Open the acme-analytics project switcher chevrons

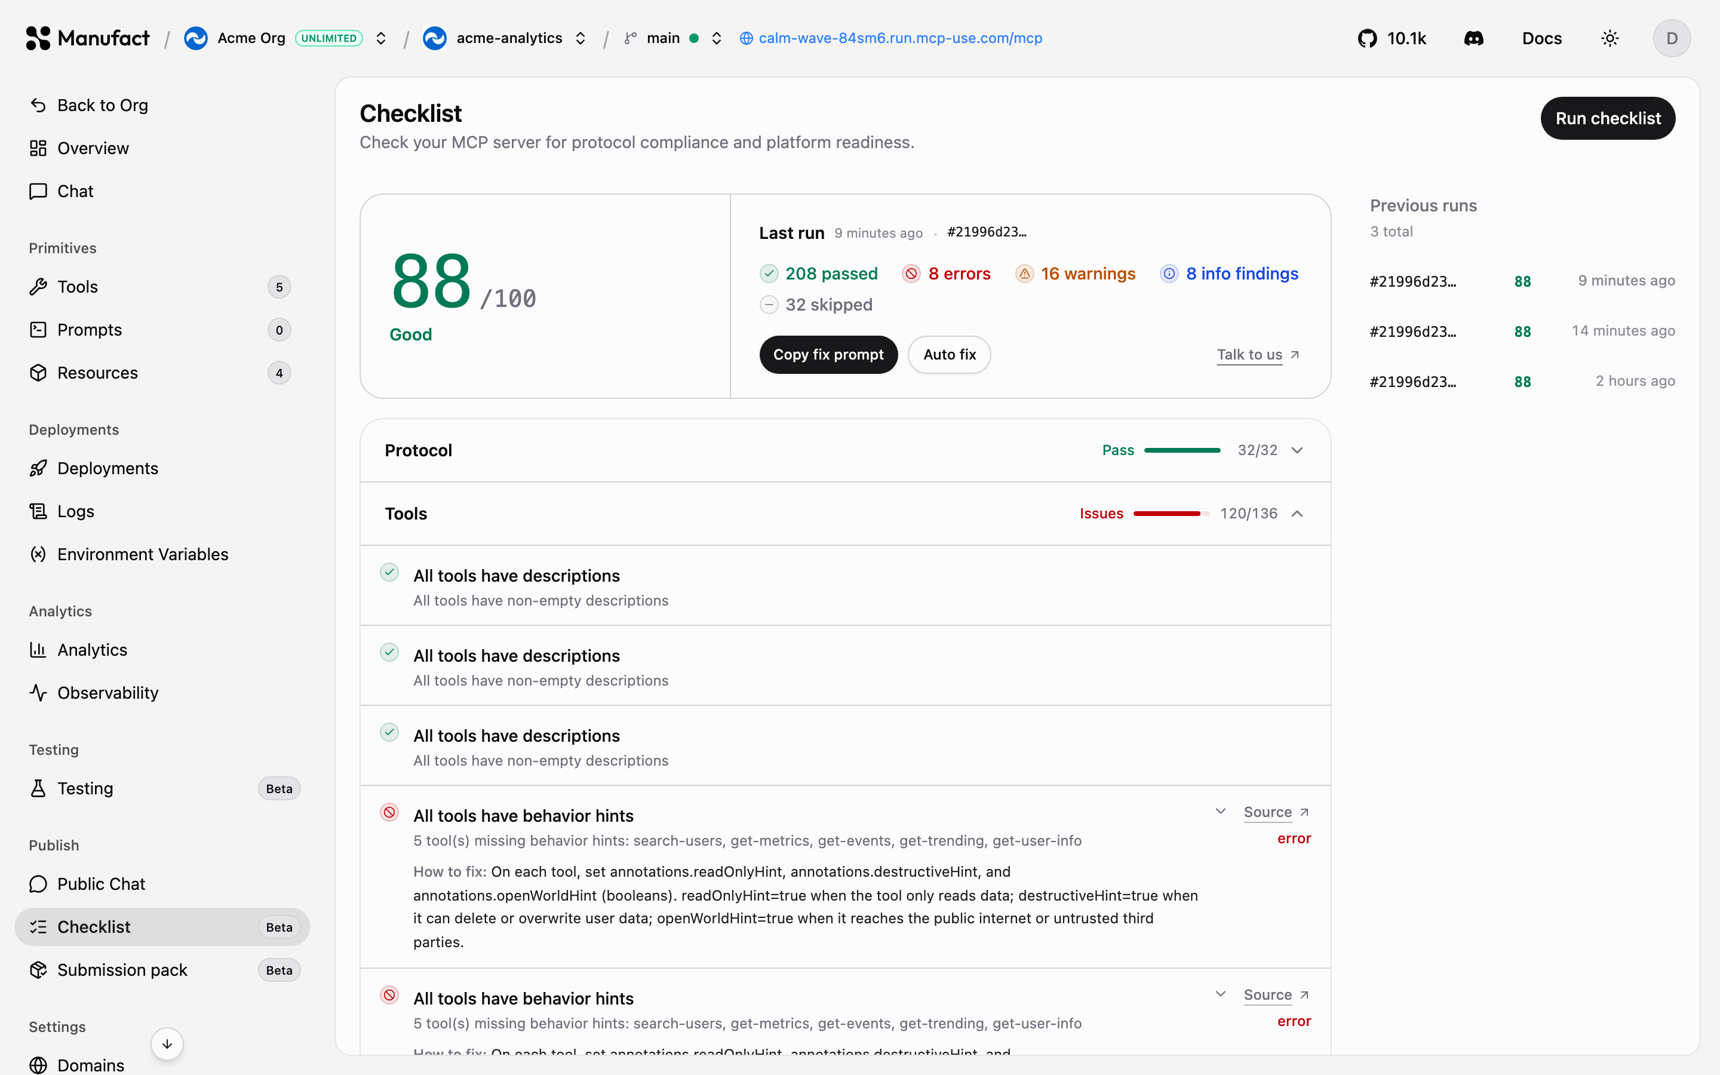click(580, 38)
